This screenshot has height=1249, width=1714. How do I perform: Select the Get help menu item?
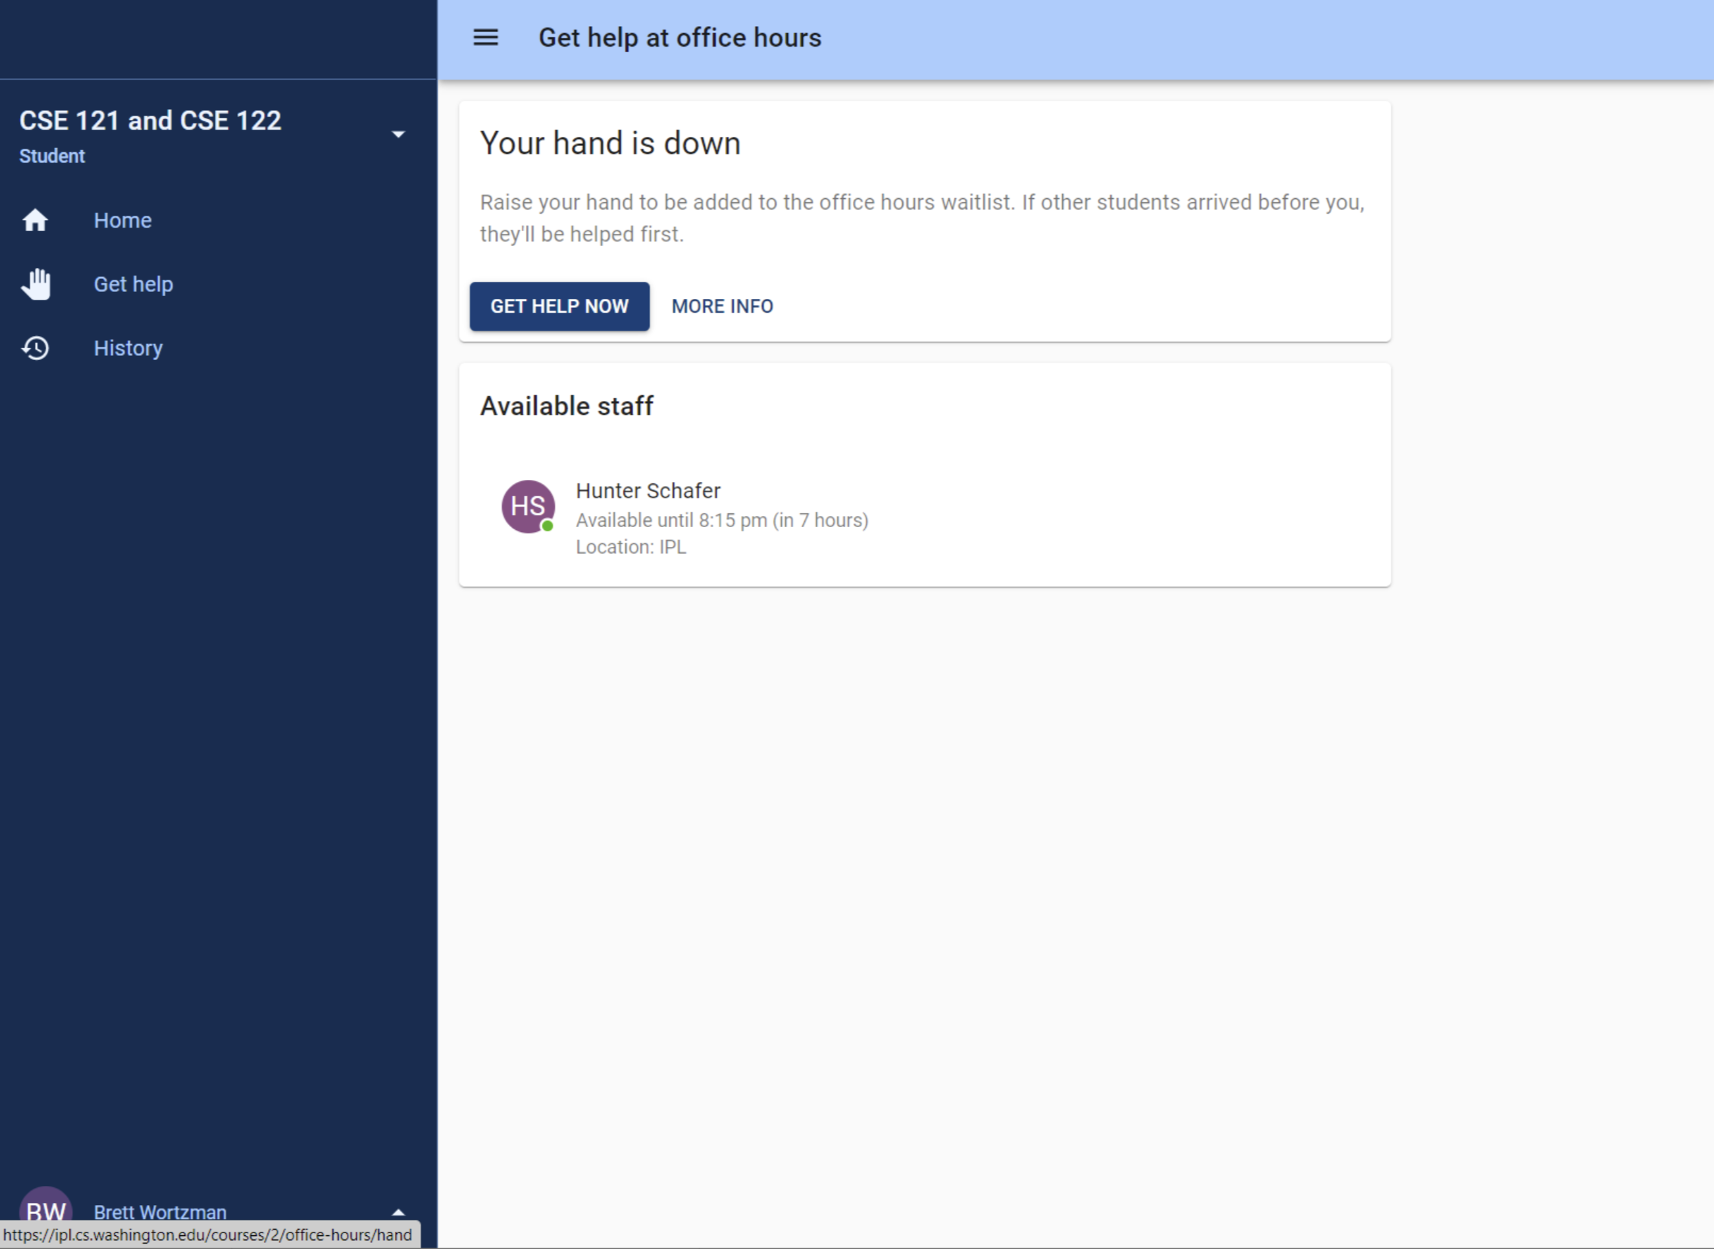coord(133,283)
